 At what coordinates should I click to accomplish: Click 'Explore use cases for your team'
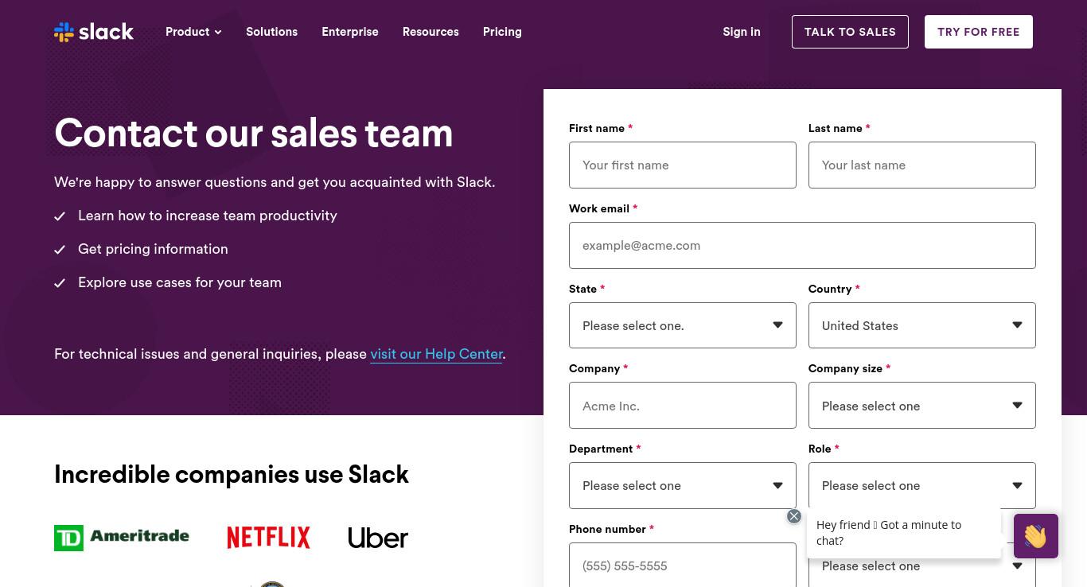point(180,282)
